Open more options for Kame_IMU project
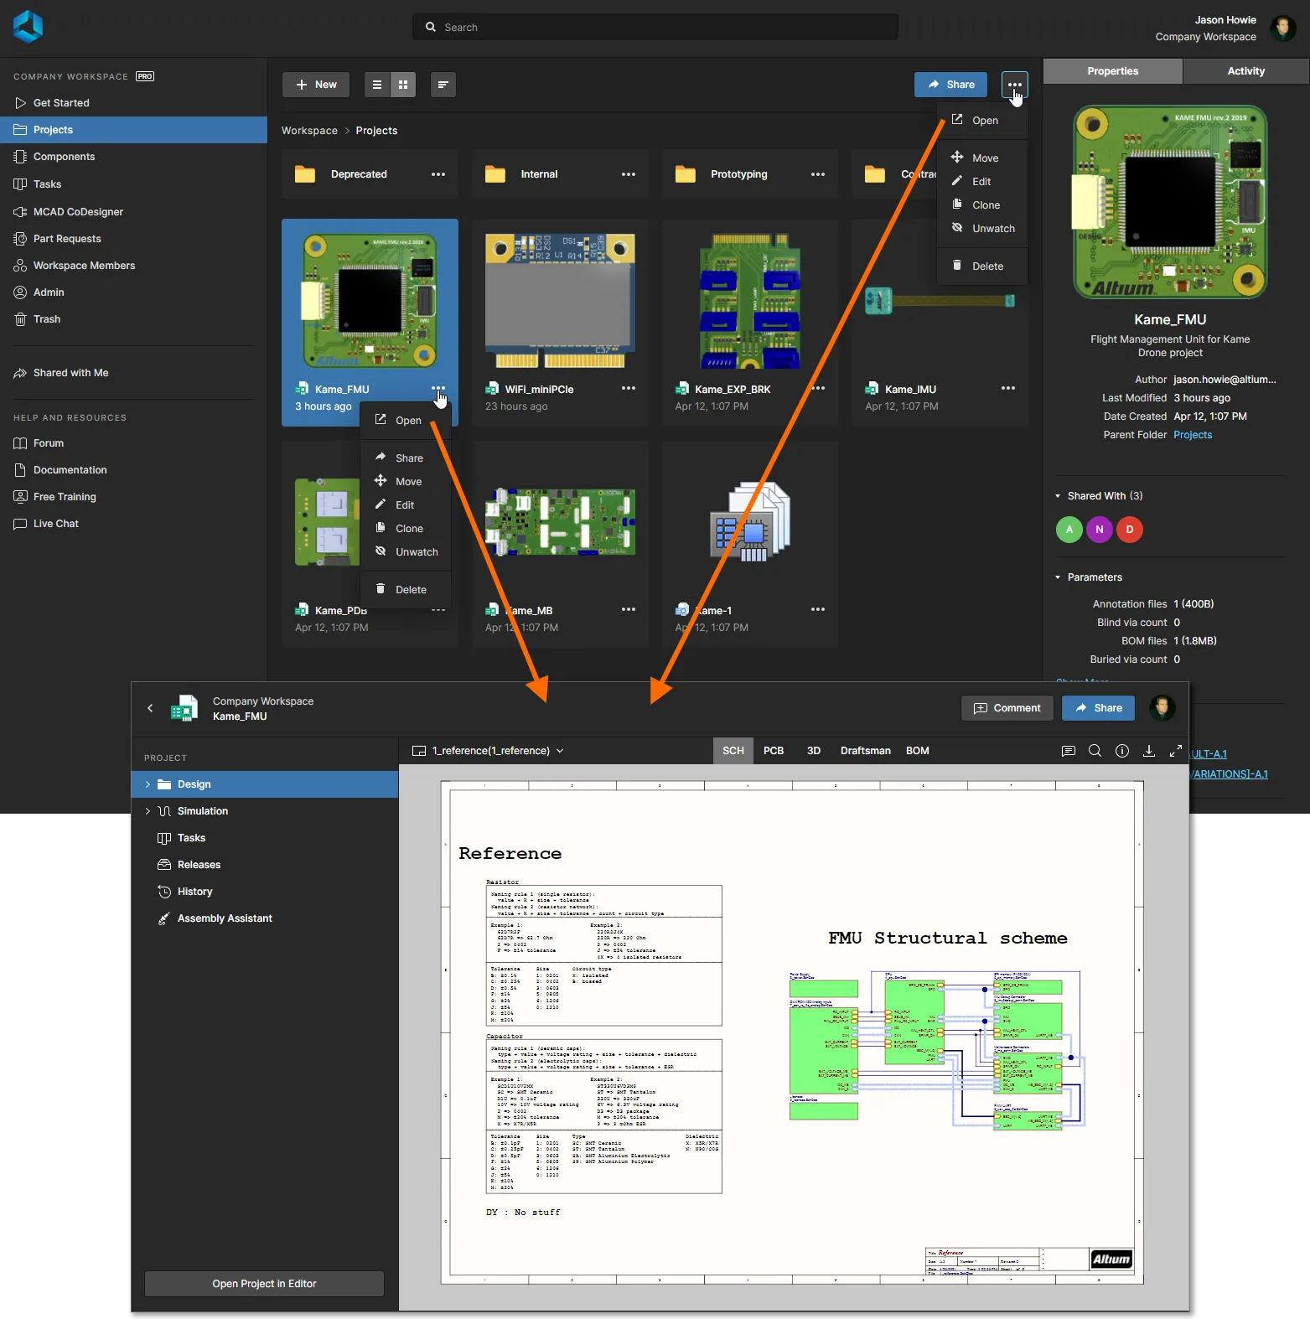This screenshot has width=1310, height=1319. point(1008,389)
